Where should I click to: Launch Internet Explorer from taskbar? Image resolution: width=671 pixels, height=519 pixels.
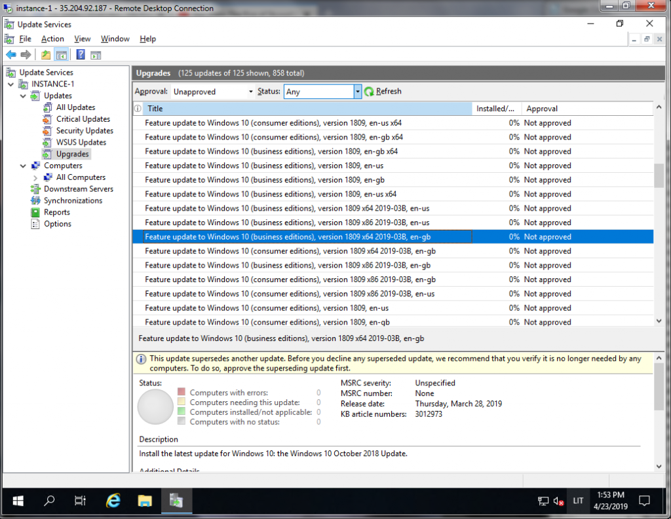pos(113,501)
